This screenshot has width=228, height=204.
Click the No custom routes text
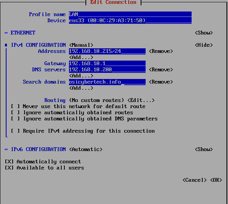point(97,100)
